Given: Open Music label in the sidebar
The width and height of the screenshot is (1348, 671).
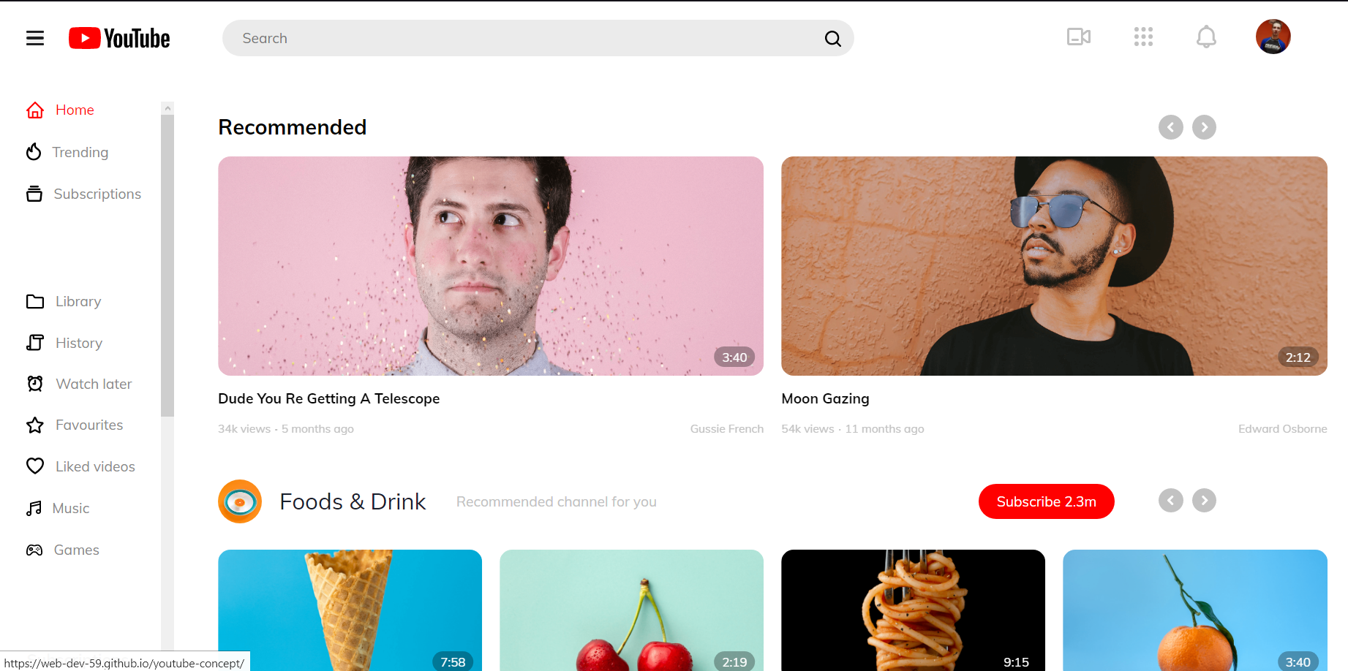Looking at the screenshot, I should click(x=71, y=508).
